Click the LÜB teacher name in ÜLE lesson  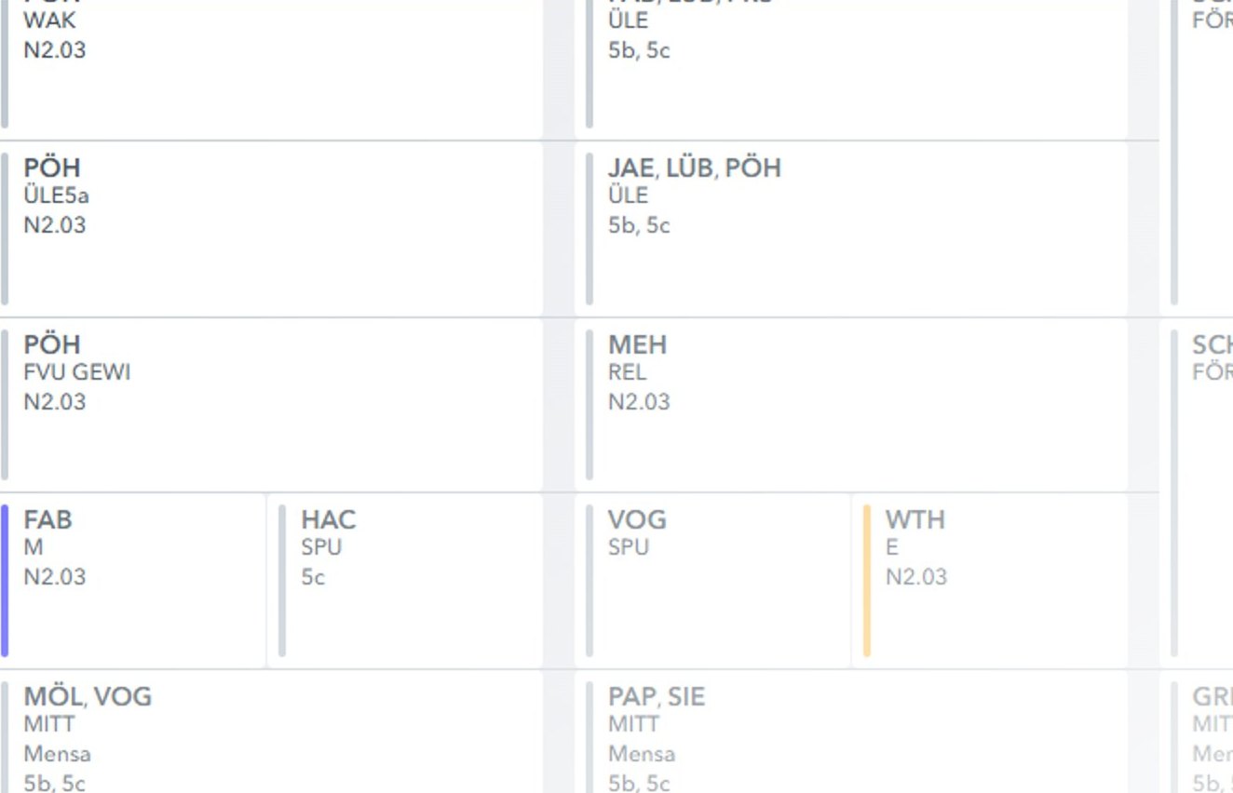(690, 168)
